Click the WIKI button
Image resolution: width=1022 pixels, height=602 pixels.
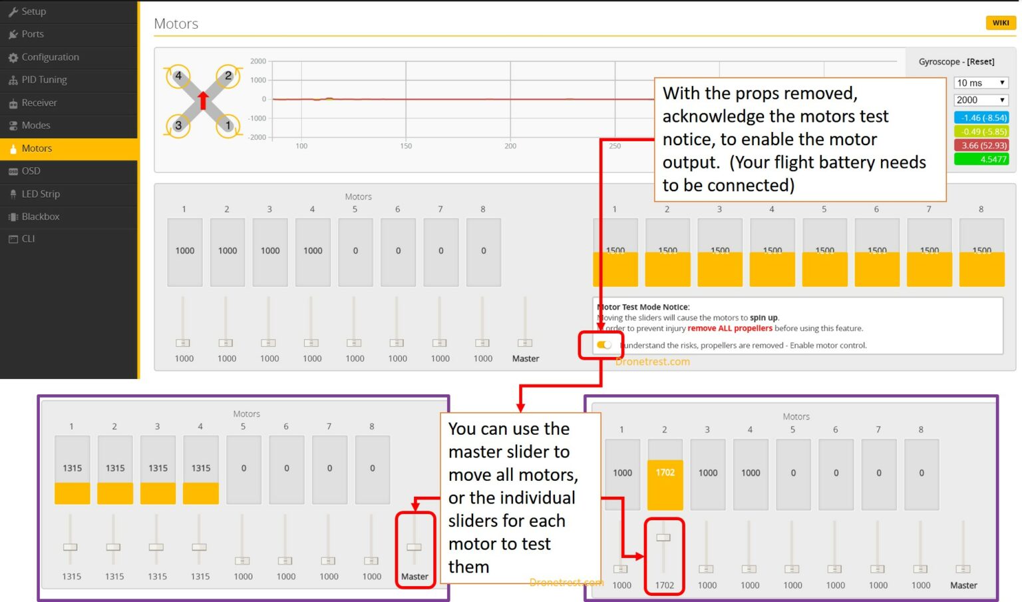tap(1000, 23)
